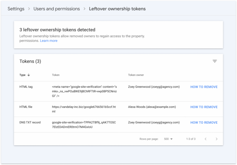Open Users and permissions breadcrumb
Screen dimensions: 237x165
tap(57, 8)
